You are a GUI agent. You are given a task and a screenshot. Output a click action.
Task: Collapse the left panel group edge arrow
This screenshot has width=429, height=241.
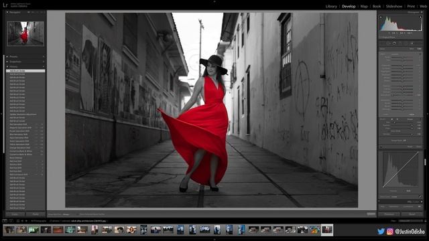(1, 114)
